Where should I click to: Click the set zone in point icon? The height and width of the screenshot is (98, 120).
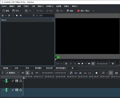click(x=71, y=64)
